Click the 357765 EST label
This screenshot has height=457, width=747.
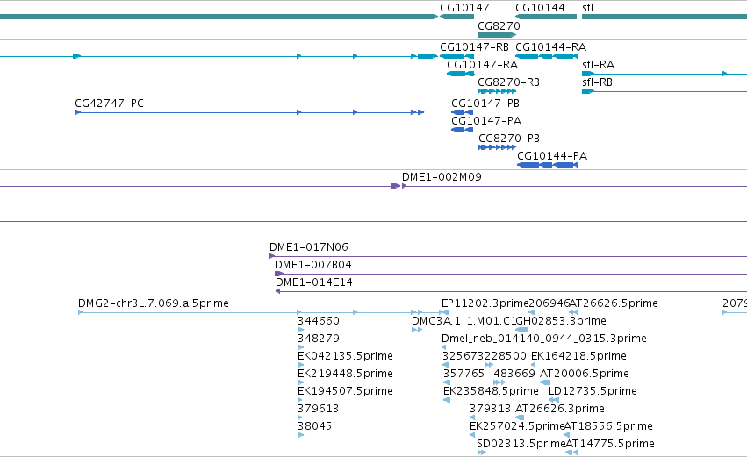(463, 374)
